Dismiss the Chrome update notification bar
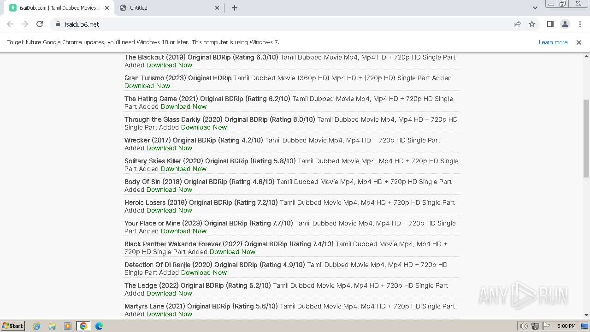The width and height of the screenshot is (590, 332). (579, 42)
